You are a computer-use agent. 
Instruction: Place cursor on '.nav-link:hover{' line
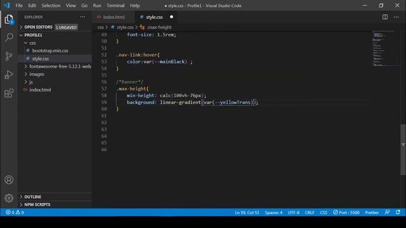point(138,55)
